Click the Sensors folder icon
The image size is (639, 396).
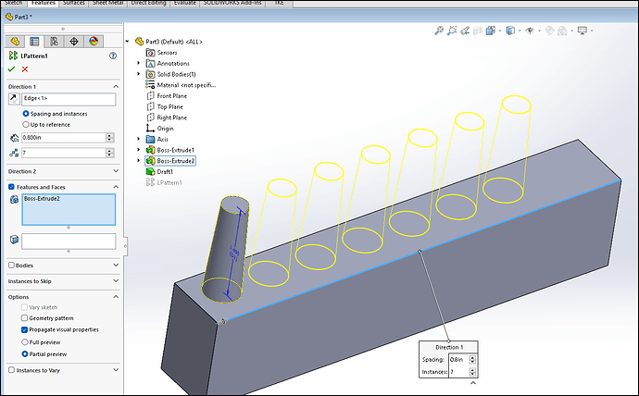pyautogui.click(x=150, y=53)
